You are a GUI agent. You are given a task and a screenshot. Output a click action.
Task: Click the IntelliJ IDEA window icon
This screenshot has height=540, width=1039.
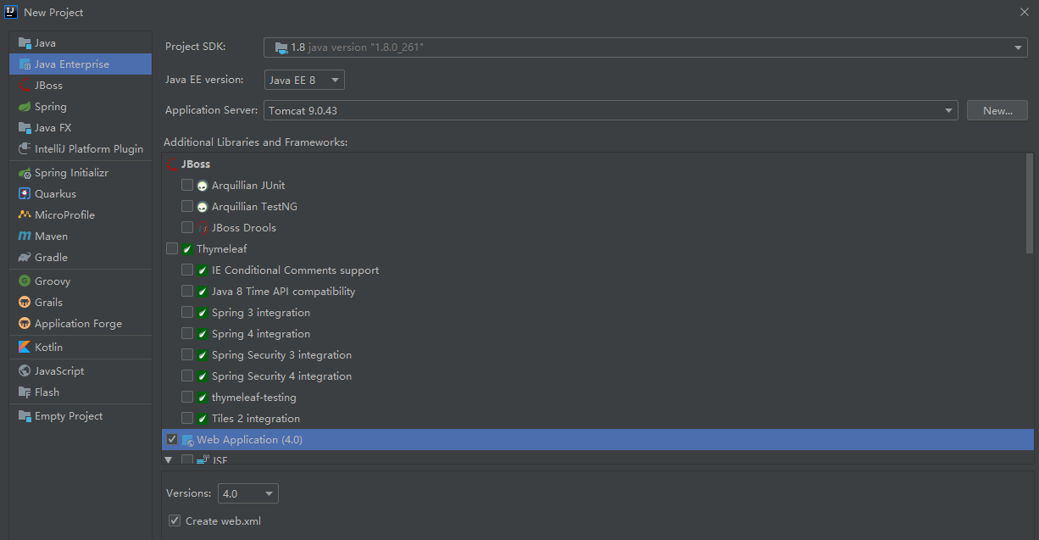point(12,12)
